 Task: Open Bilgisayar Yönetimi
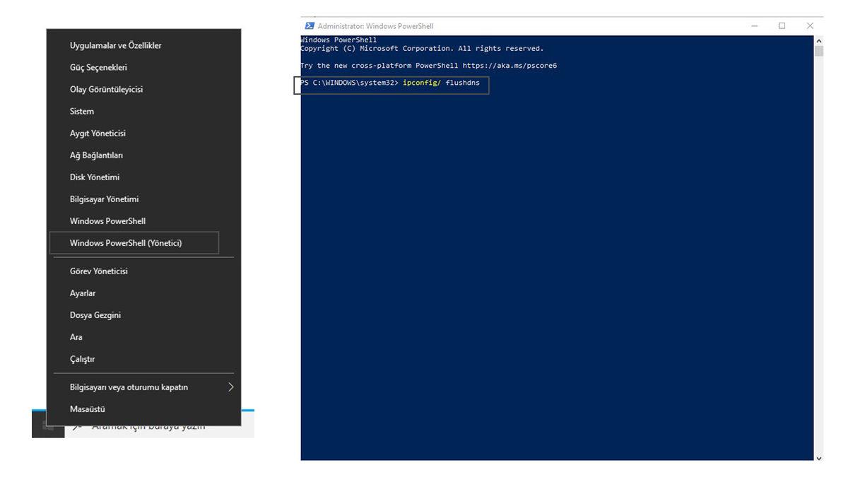click(x=104, y=199)
